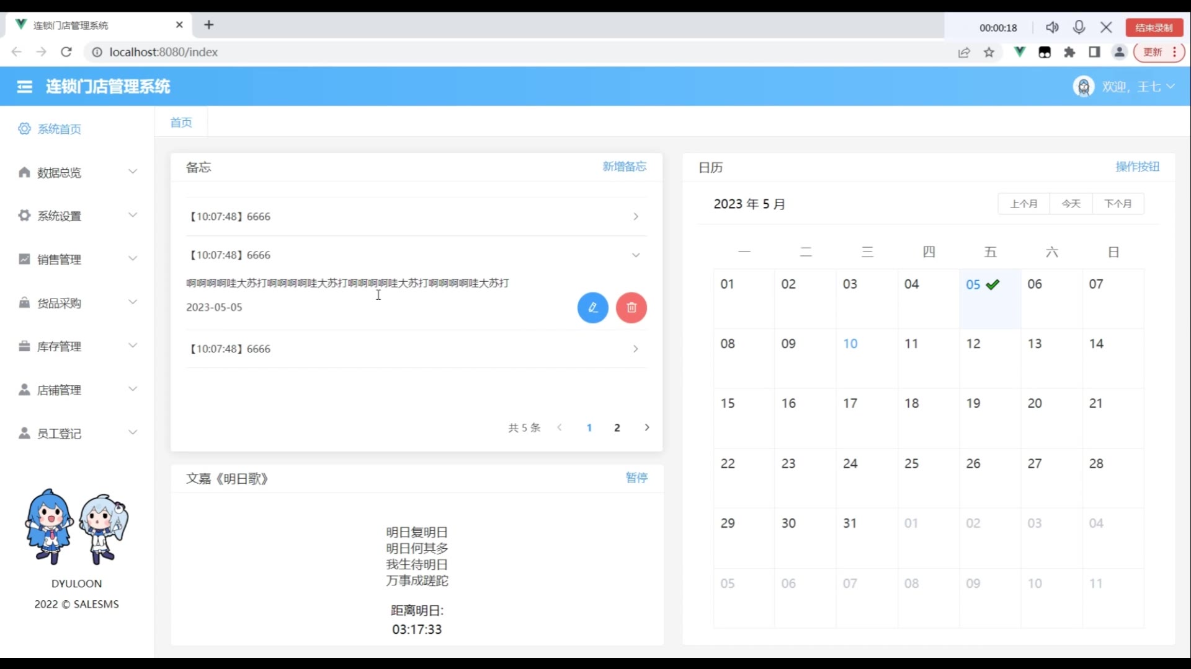Click the browser forward arrow

42,52
